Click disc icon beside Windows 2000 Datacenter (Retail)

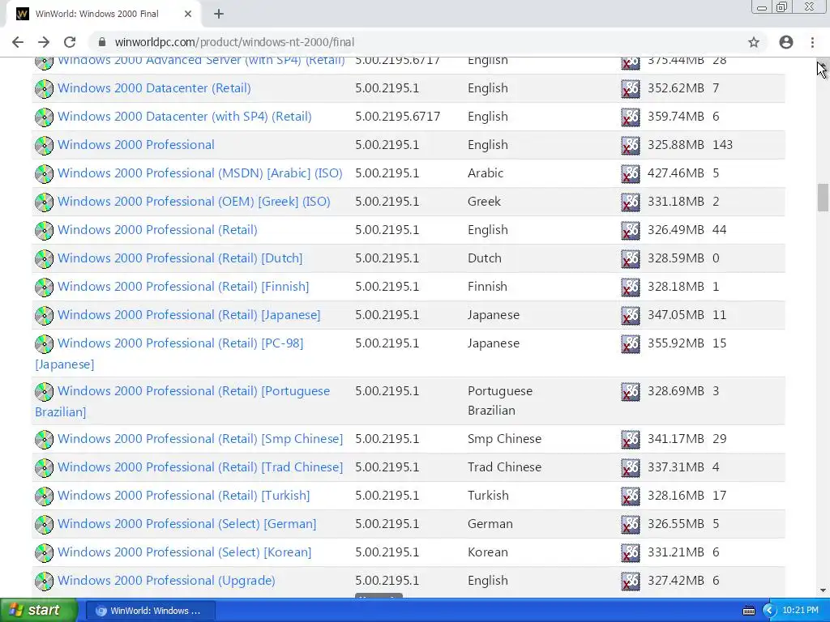coord(44,88)
